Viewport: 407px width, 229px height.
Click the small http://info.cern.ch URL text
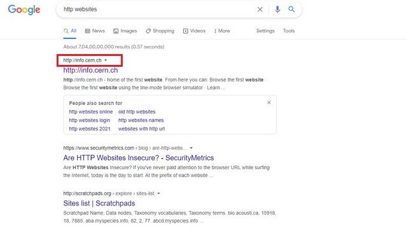coord(82,60)
